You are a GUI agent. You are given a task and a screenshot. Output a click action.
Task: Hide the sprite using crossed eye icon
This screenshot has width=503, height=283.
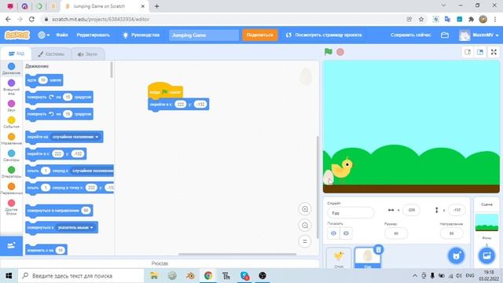[346, 233]
